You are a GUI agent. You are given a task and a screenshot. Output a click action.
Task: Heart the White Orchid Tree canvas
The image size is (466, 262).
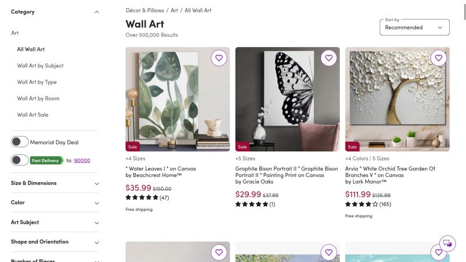point(439,58)
